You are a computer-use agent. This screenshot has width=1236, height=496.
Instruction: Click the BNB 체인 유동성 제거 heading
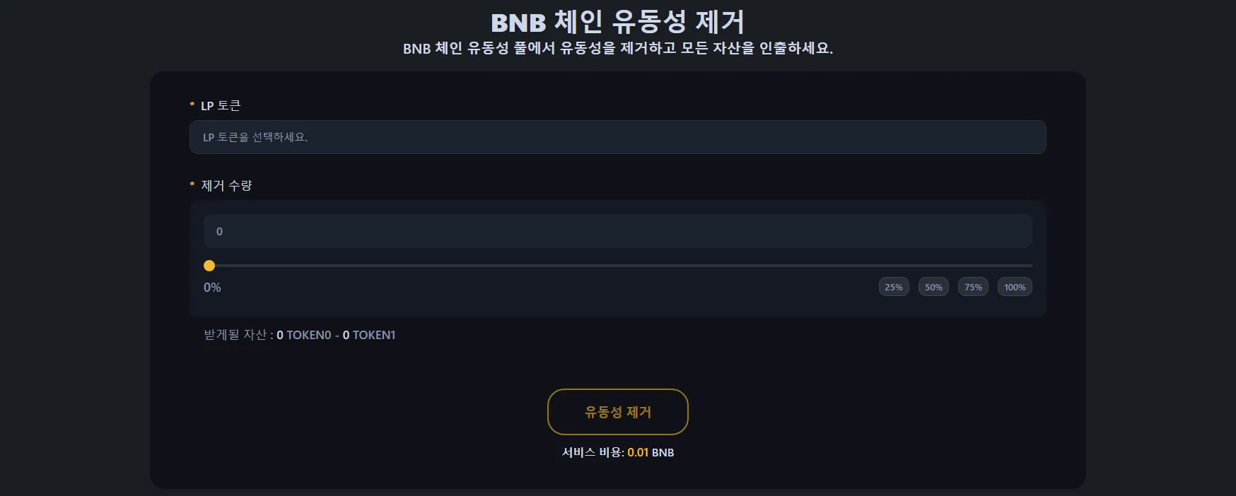(x=617, y=22)
